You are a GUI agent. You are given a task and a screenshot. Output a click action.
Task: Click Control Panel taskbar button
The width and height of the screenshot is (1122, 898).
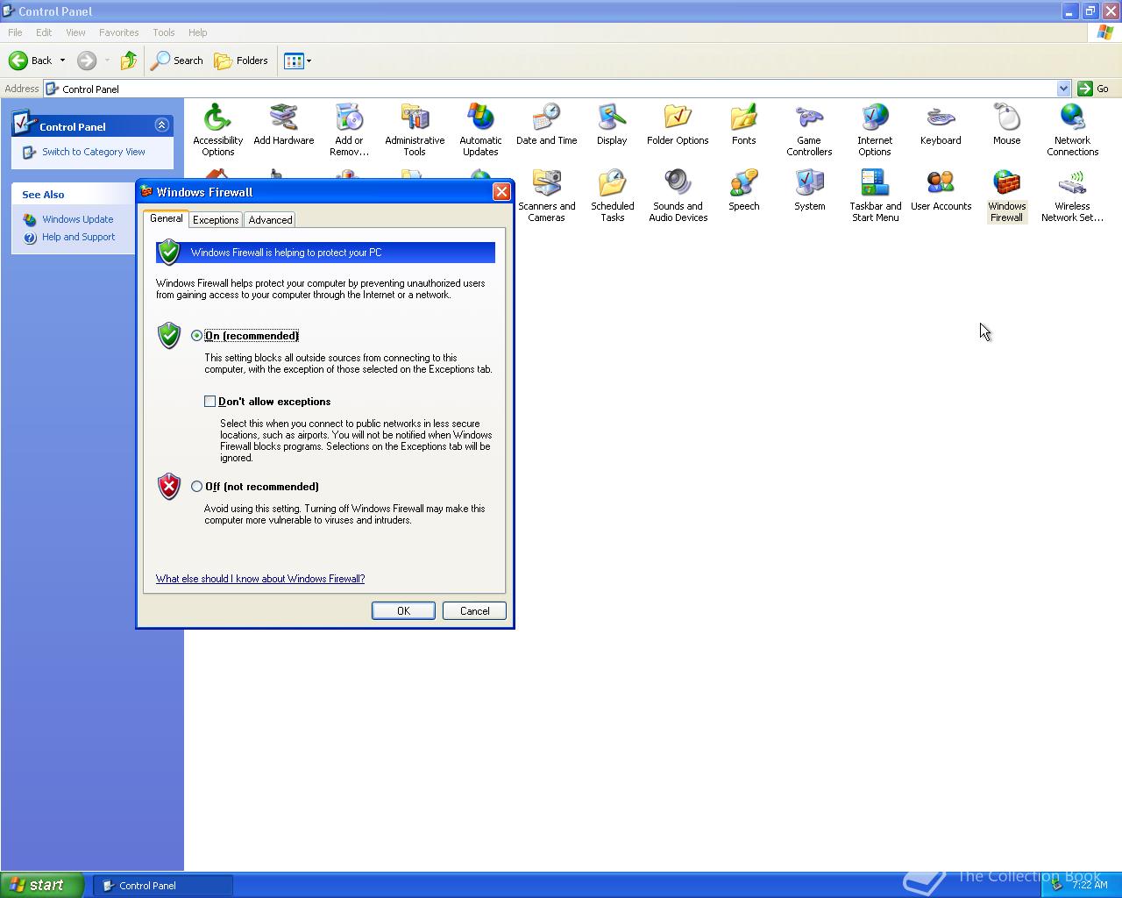163,886
